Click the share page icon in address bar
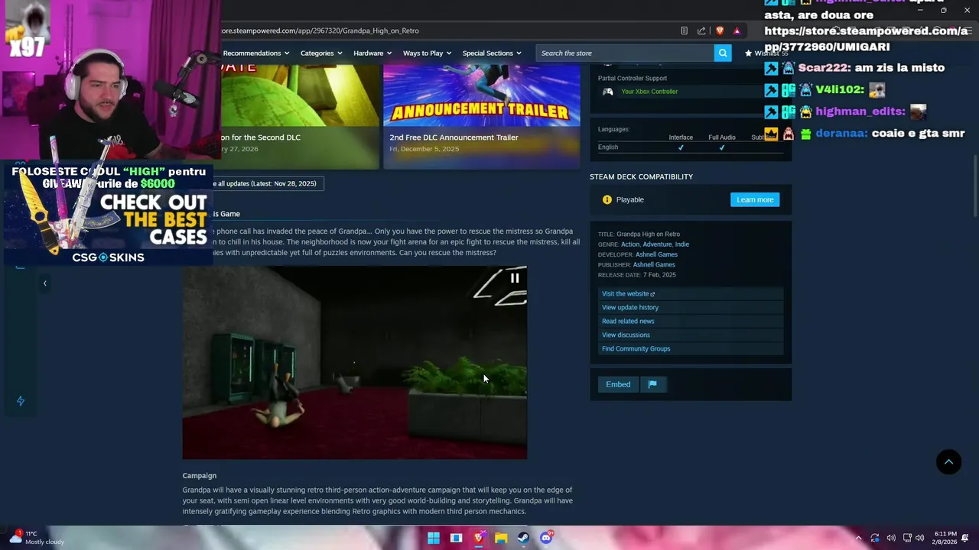Screen dimensions: 979x550 701,31
